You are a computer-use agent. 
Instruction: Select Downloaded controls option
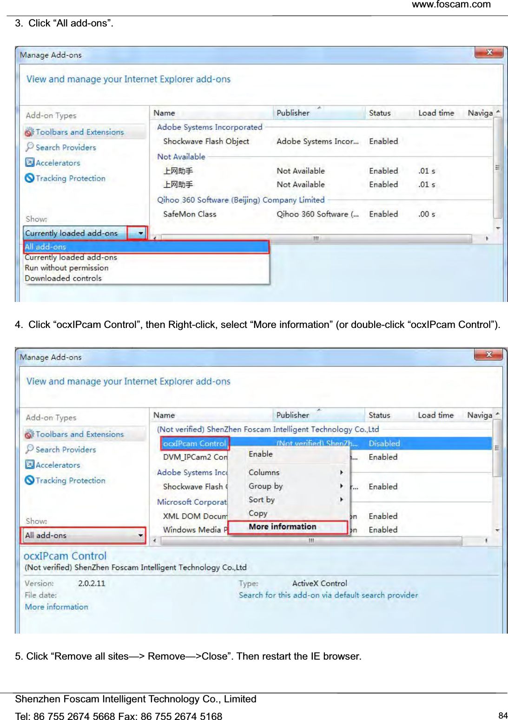146,278
